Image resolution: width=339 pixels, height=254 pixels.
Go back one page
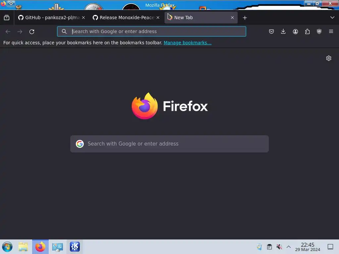pyautogui.click(x=8, y=31)
